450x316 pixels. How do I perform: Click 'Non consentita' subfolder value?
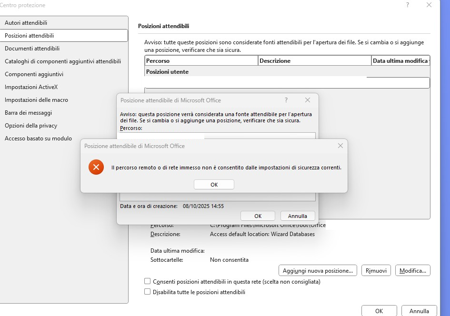coord(229,260)
